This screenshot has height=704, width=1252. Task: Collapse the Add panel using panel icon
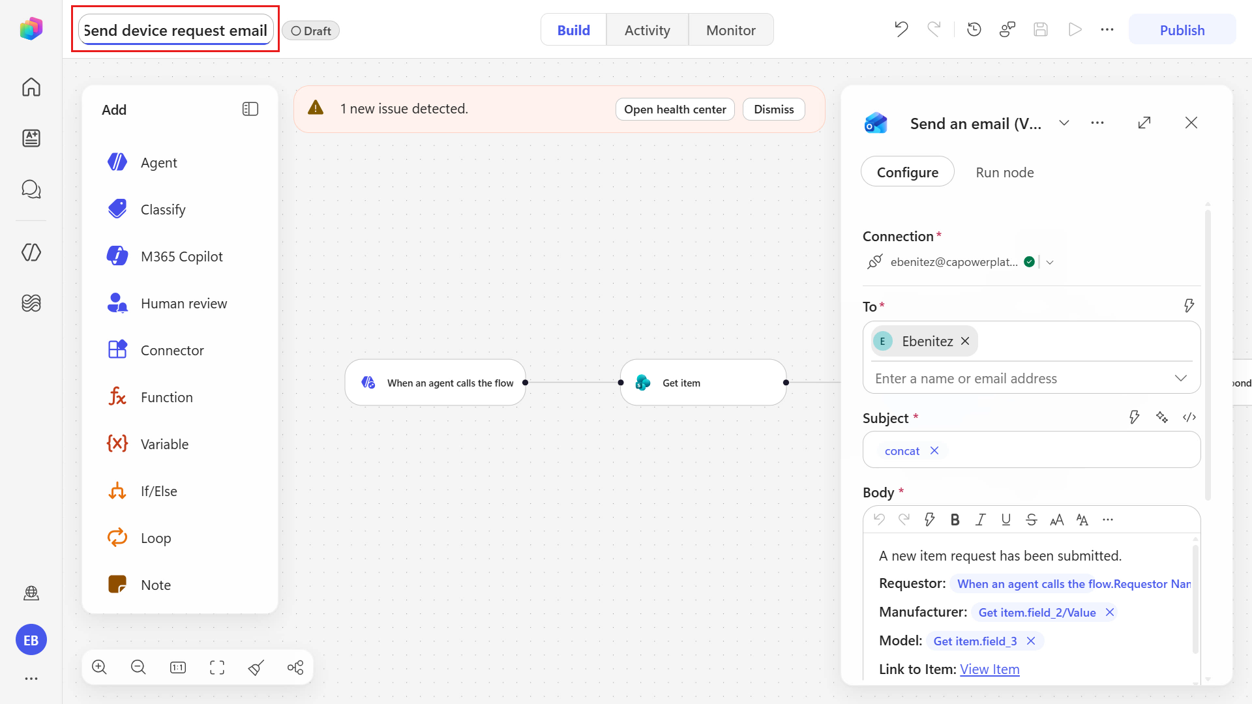[x=250, y=109]
